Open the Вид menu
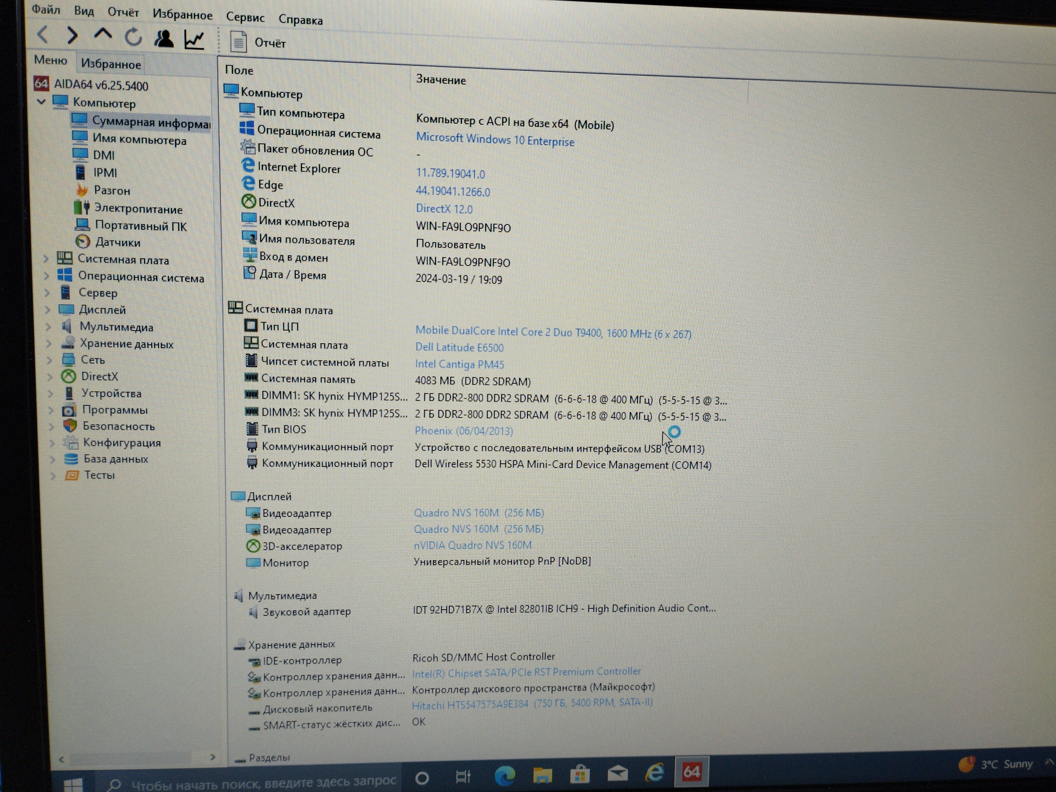The width and height of the screenshot is (1056, 792). [84, 10]
